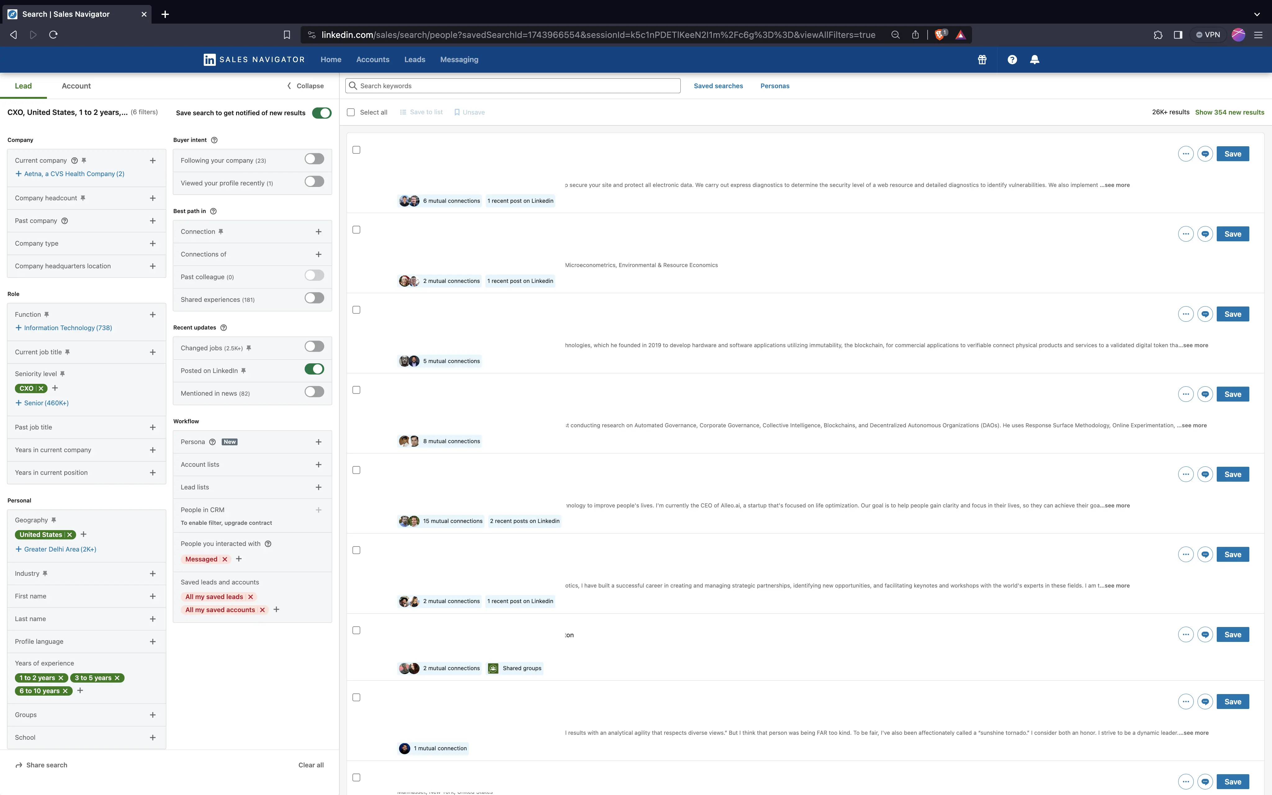1272x795 pixels.
Task: Click the Sales Navigator LinkedIn logo
Action: point(209,59)
